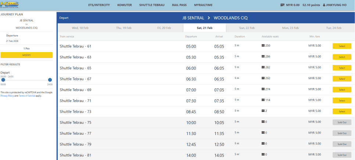355x160 pixels.
Task: Click the 00:00 depart time slider handle
Action: pos(3,80)
